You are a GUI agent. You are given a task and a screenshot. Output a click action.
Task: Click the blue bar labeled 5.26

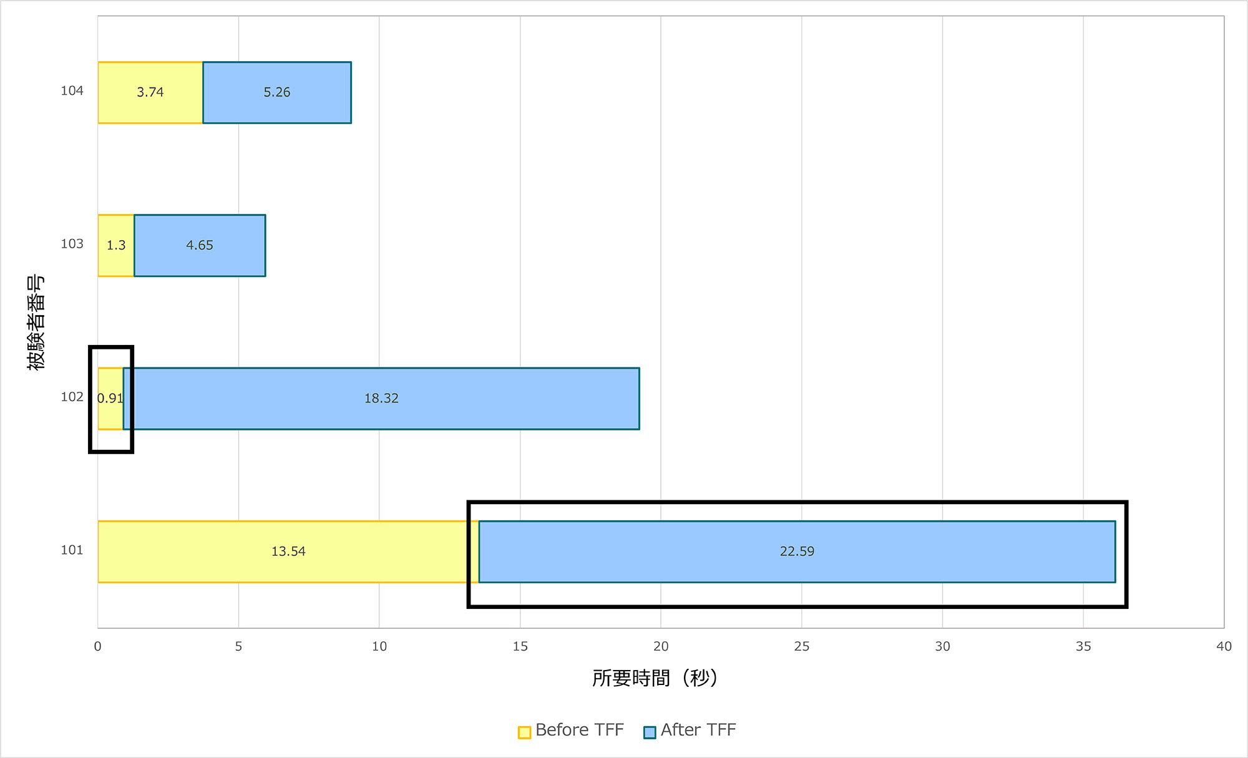click(277, 92)
